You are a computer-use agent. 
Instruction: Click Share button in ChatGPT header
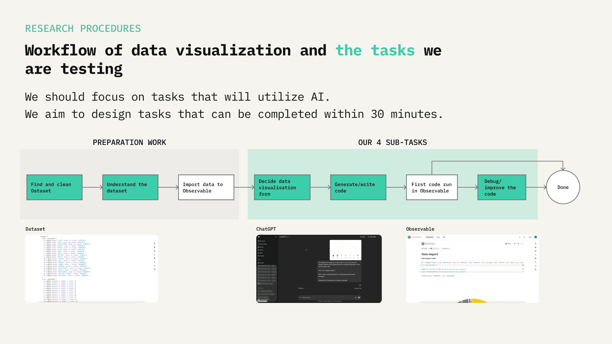tap(362, 237)
